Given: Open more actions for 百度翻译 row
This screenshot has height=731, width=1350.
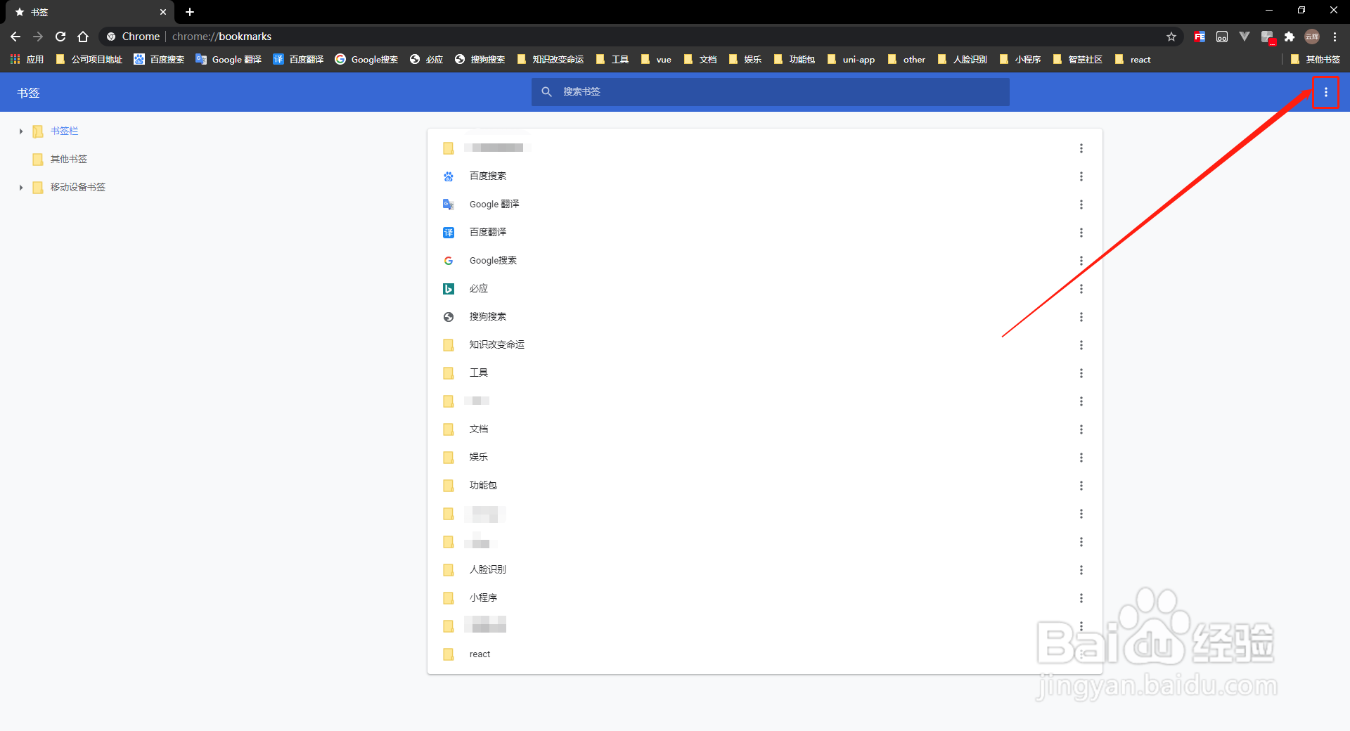Looking at the screenshot, I should coord(1081,233).
